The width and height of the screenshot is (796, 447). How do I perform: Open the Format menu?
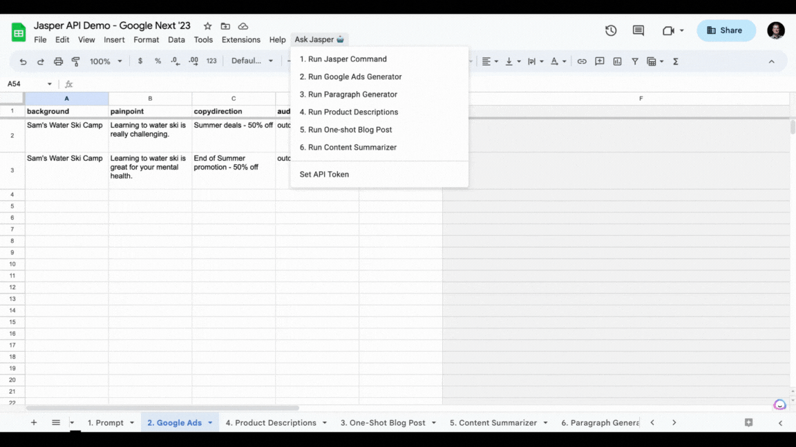coord(146,39)
